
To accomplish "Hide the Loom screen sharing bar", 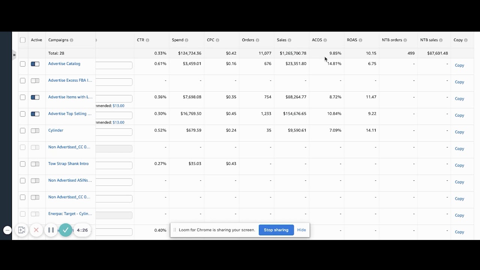I will point(301,230).
